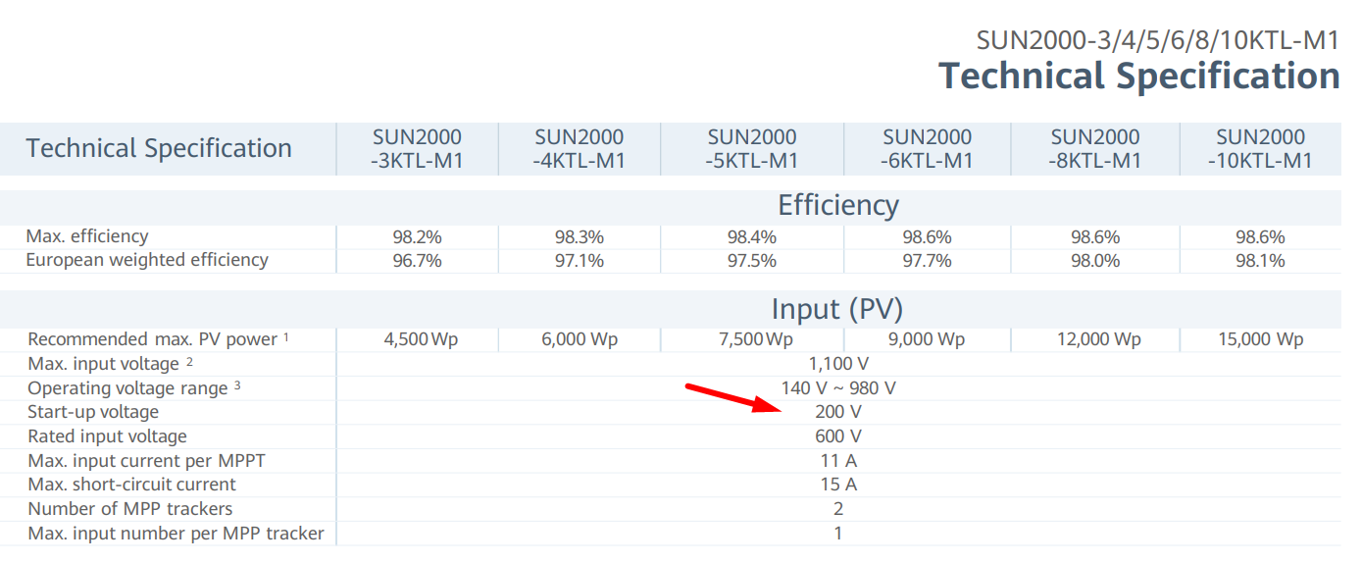Viewport: 1362px width, 563px height.
Task: Click the 98.2% max efficiency value
Action: (417, 237)
